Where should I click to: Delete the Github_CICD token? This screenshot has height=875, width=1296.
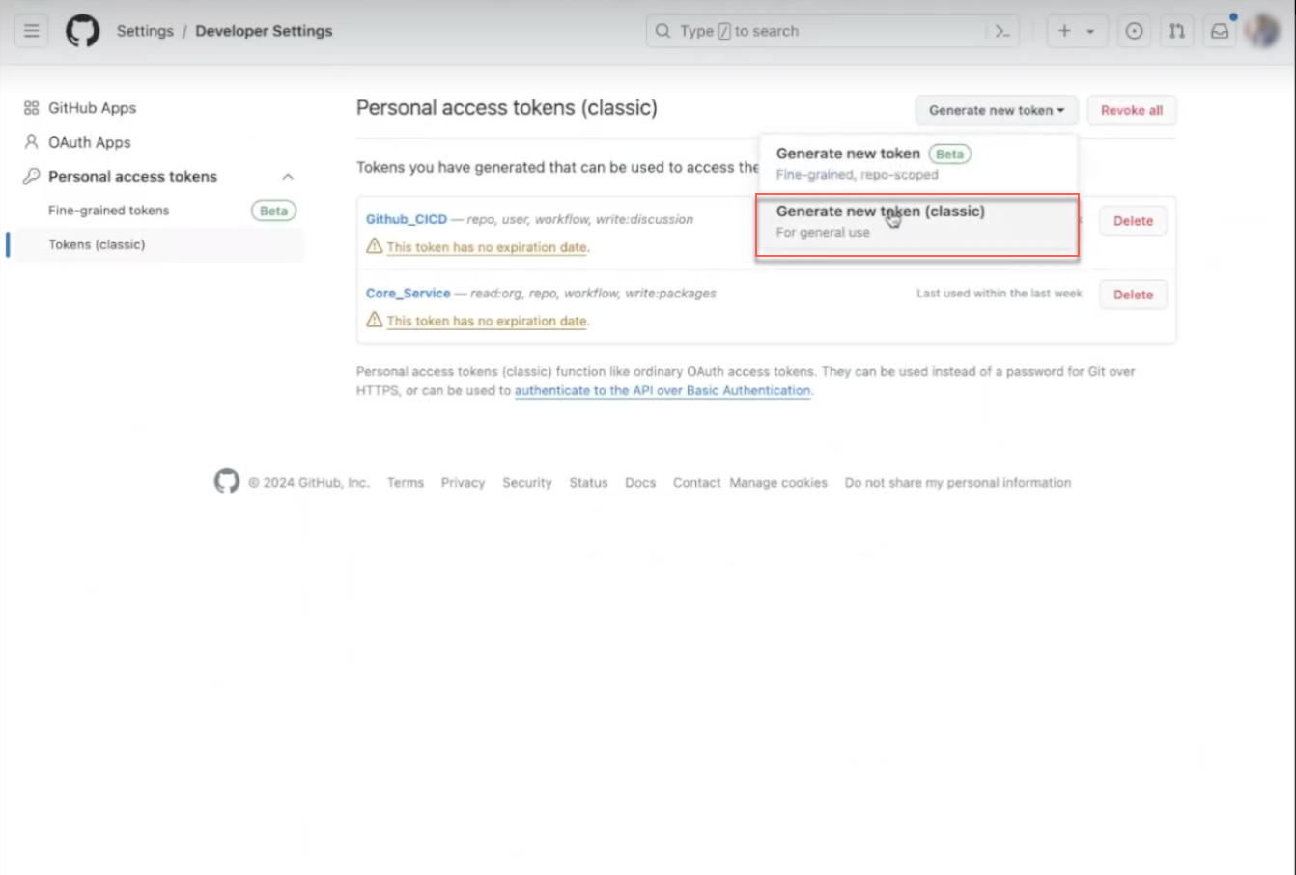click(x=1132, y=221)
